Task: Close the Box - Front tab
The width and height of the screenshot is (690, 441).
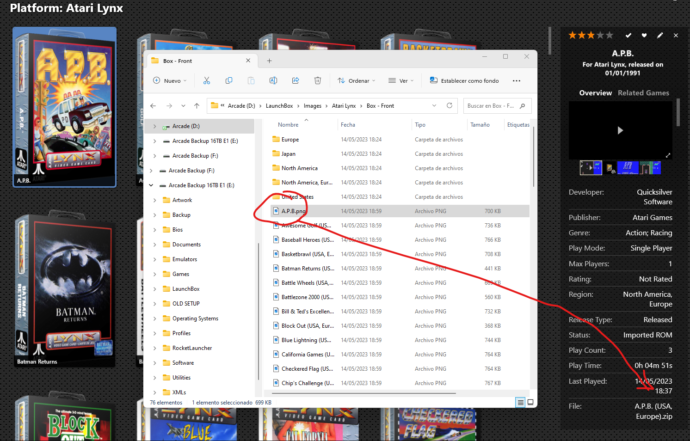Action: (x=248, y=61)
